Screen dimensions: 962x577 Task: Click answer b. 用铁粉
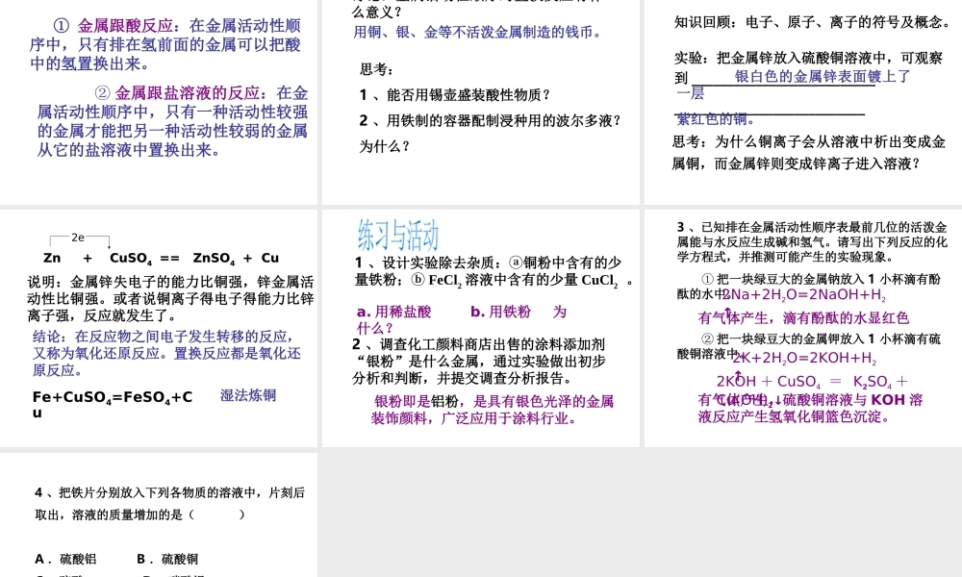point(500,312)
